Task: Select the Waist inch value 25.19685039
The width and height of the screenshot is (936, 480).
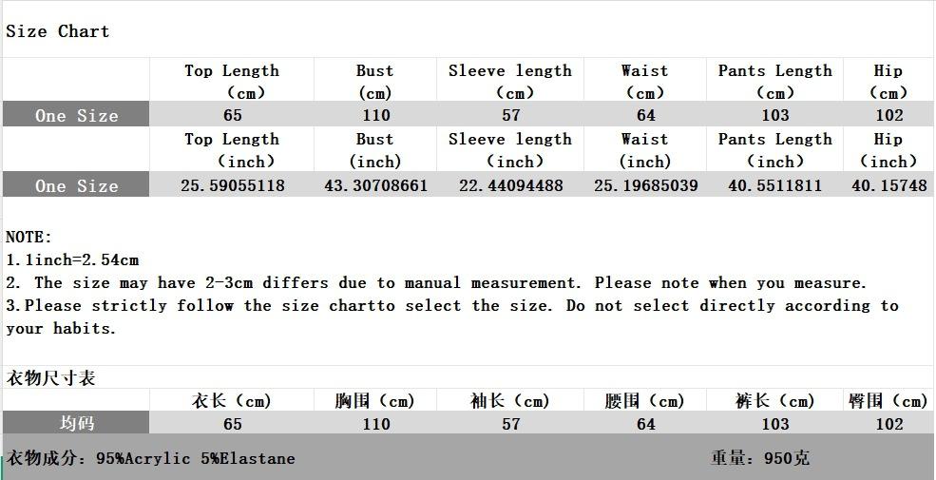Action: click(x=645, y=185)
